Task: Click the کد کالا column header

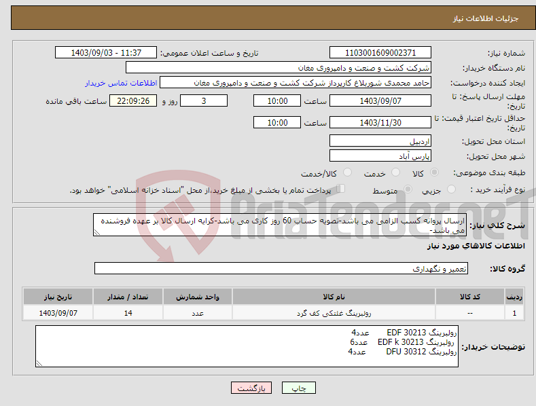Action: [x=470, y=297]
